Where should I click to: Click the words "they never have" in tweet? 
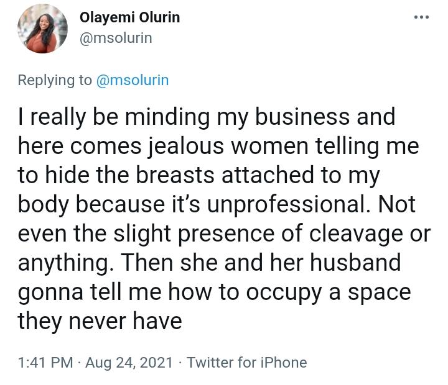click(x=100, y=321)
